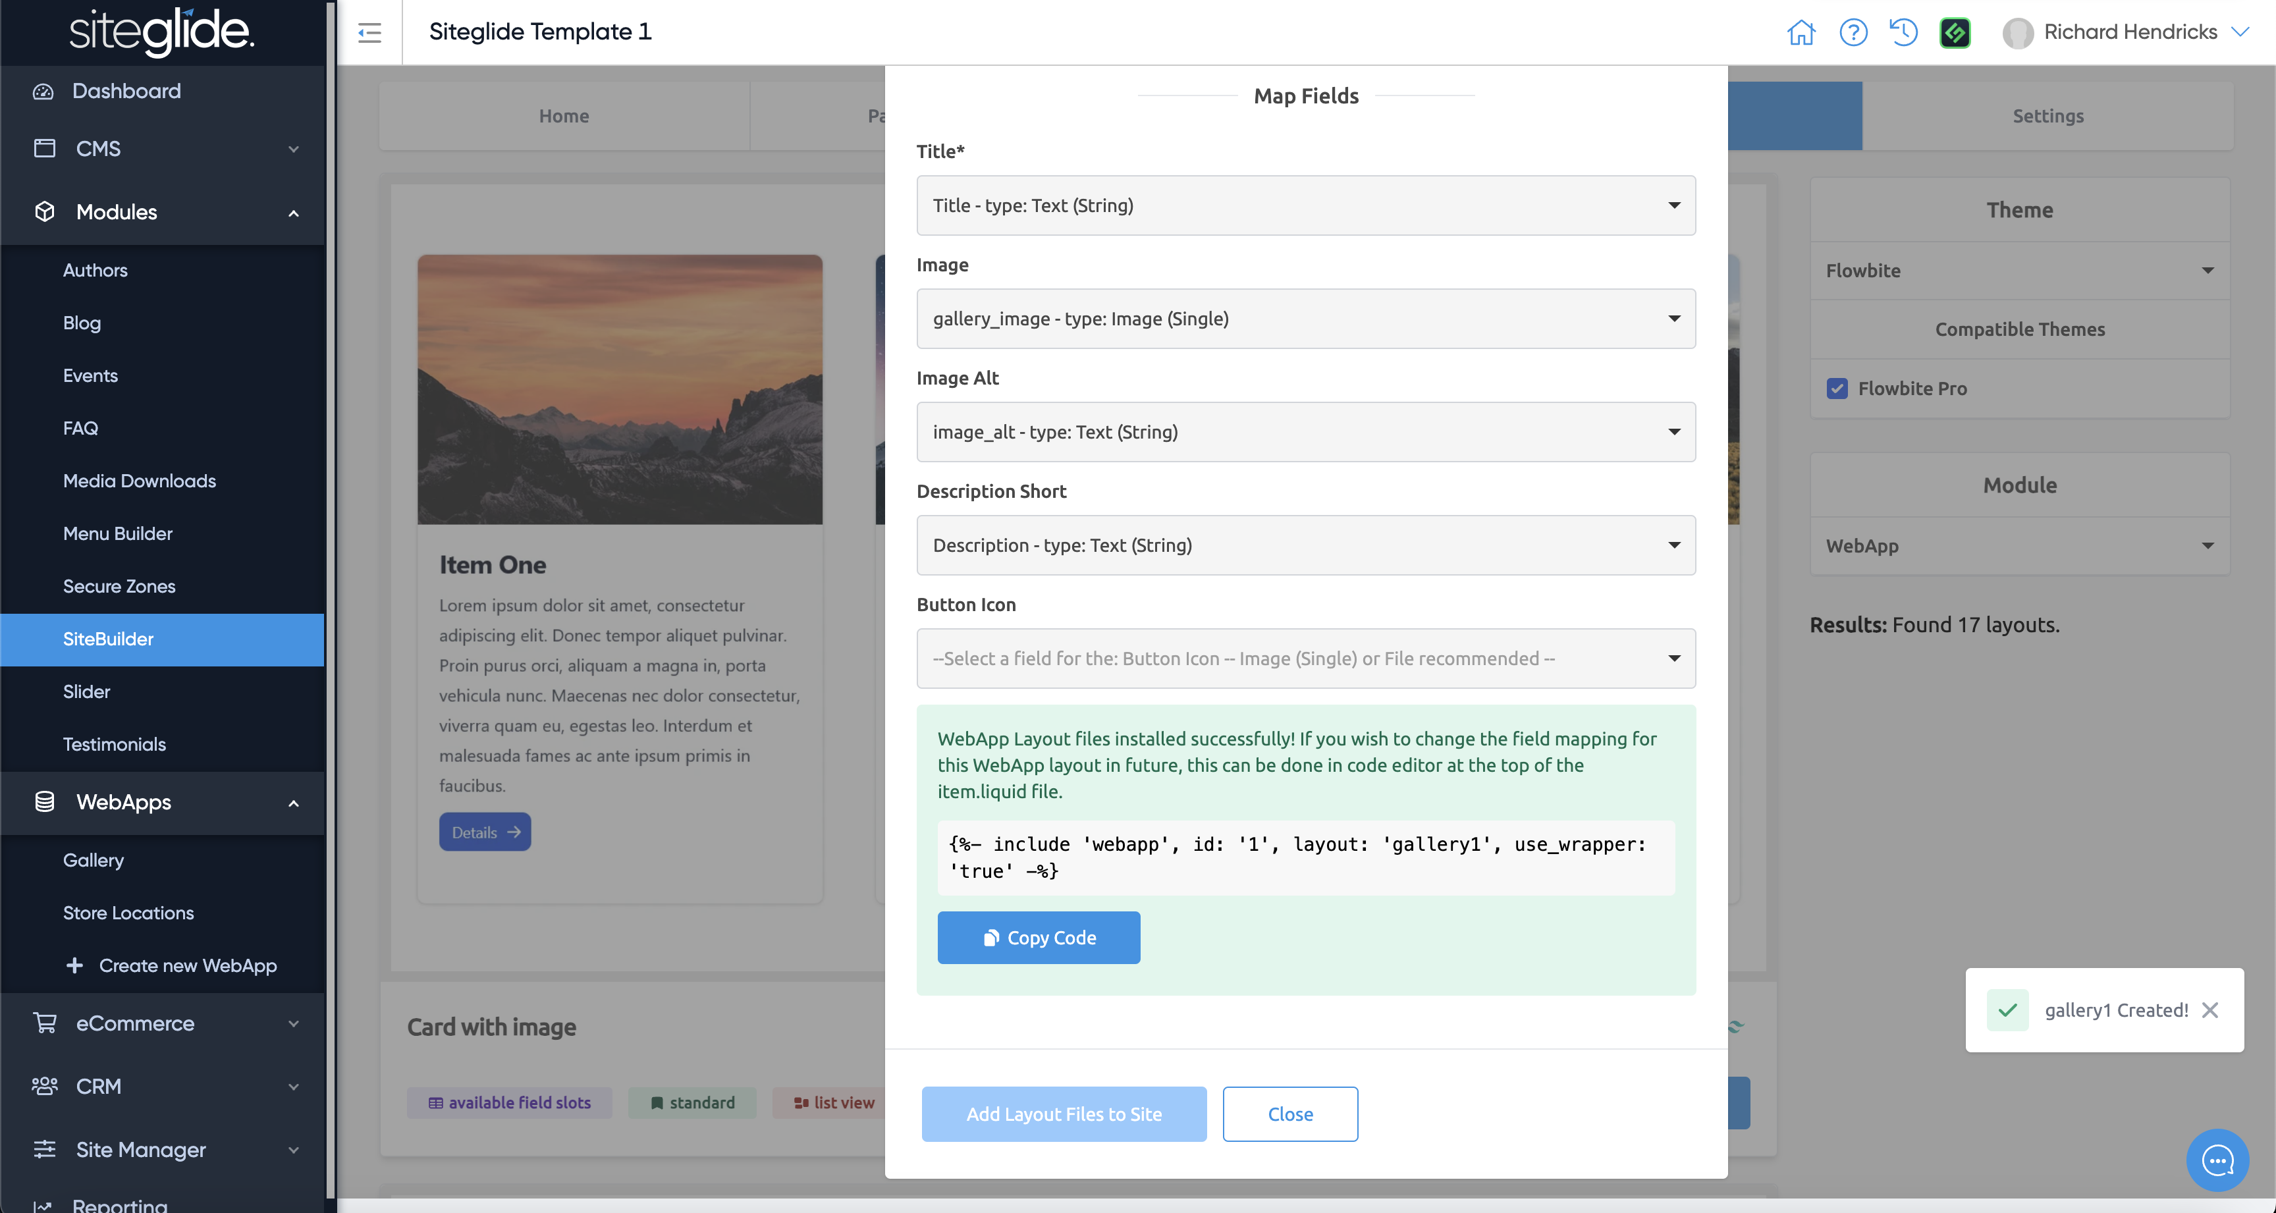Open the Flowbite theme dropdown
Image resolution: width=2276 pixels, height=1213 pixels.
coord(2019,271)
